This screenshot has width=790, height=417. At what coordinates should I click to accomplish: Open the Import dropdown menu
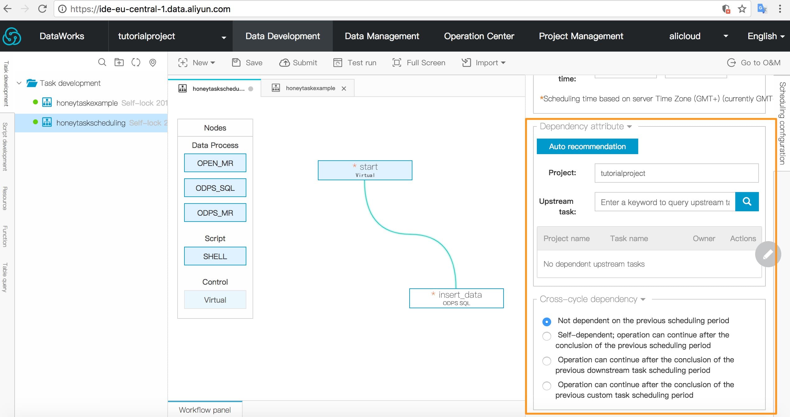click(484, 63)
